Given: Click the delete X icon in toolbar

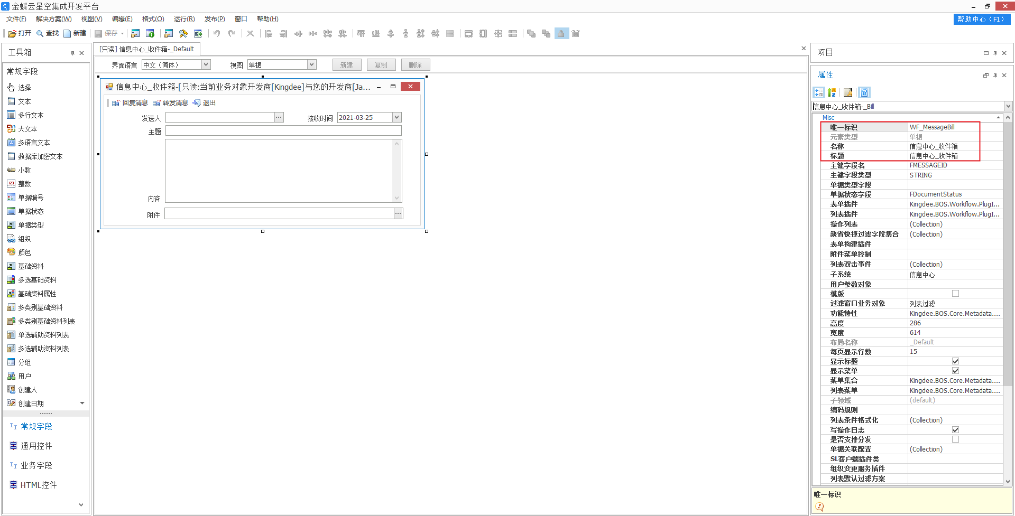Looking at the screenshot, I should coord(250,33).
